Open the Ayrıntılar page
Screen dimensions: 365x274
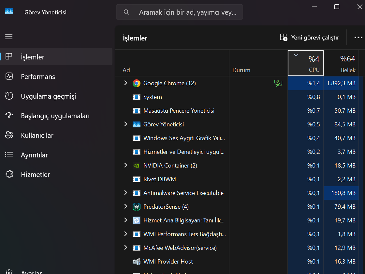click(56, 155)
